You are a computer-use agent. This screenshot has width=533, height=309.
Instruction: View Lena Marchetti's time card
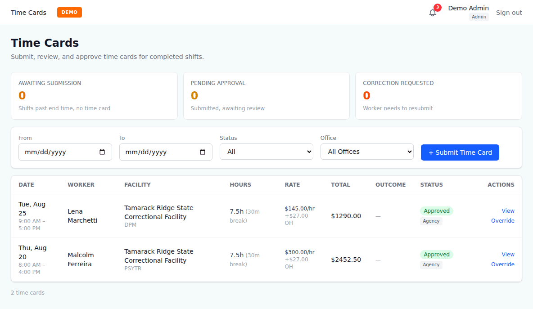pos(508,211)
